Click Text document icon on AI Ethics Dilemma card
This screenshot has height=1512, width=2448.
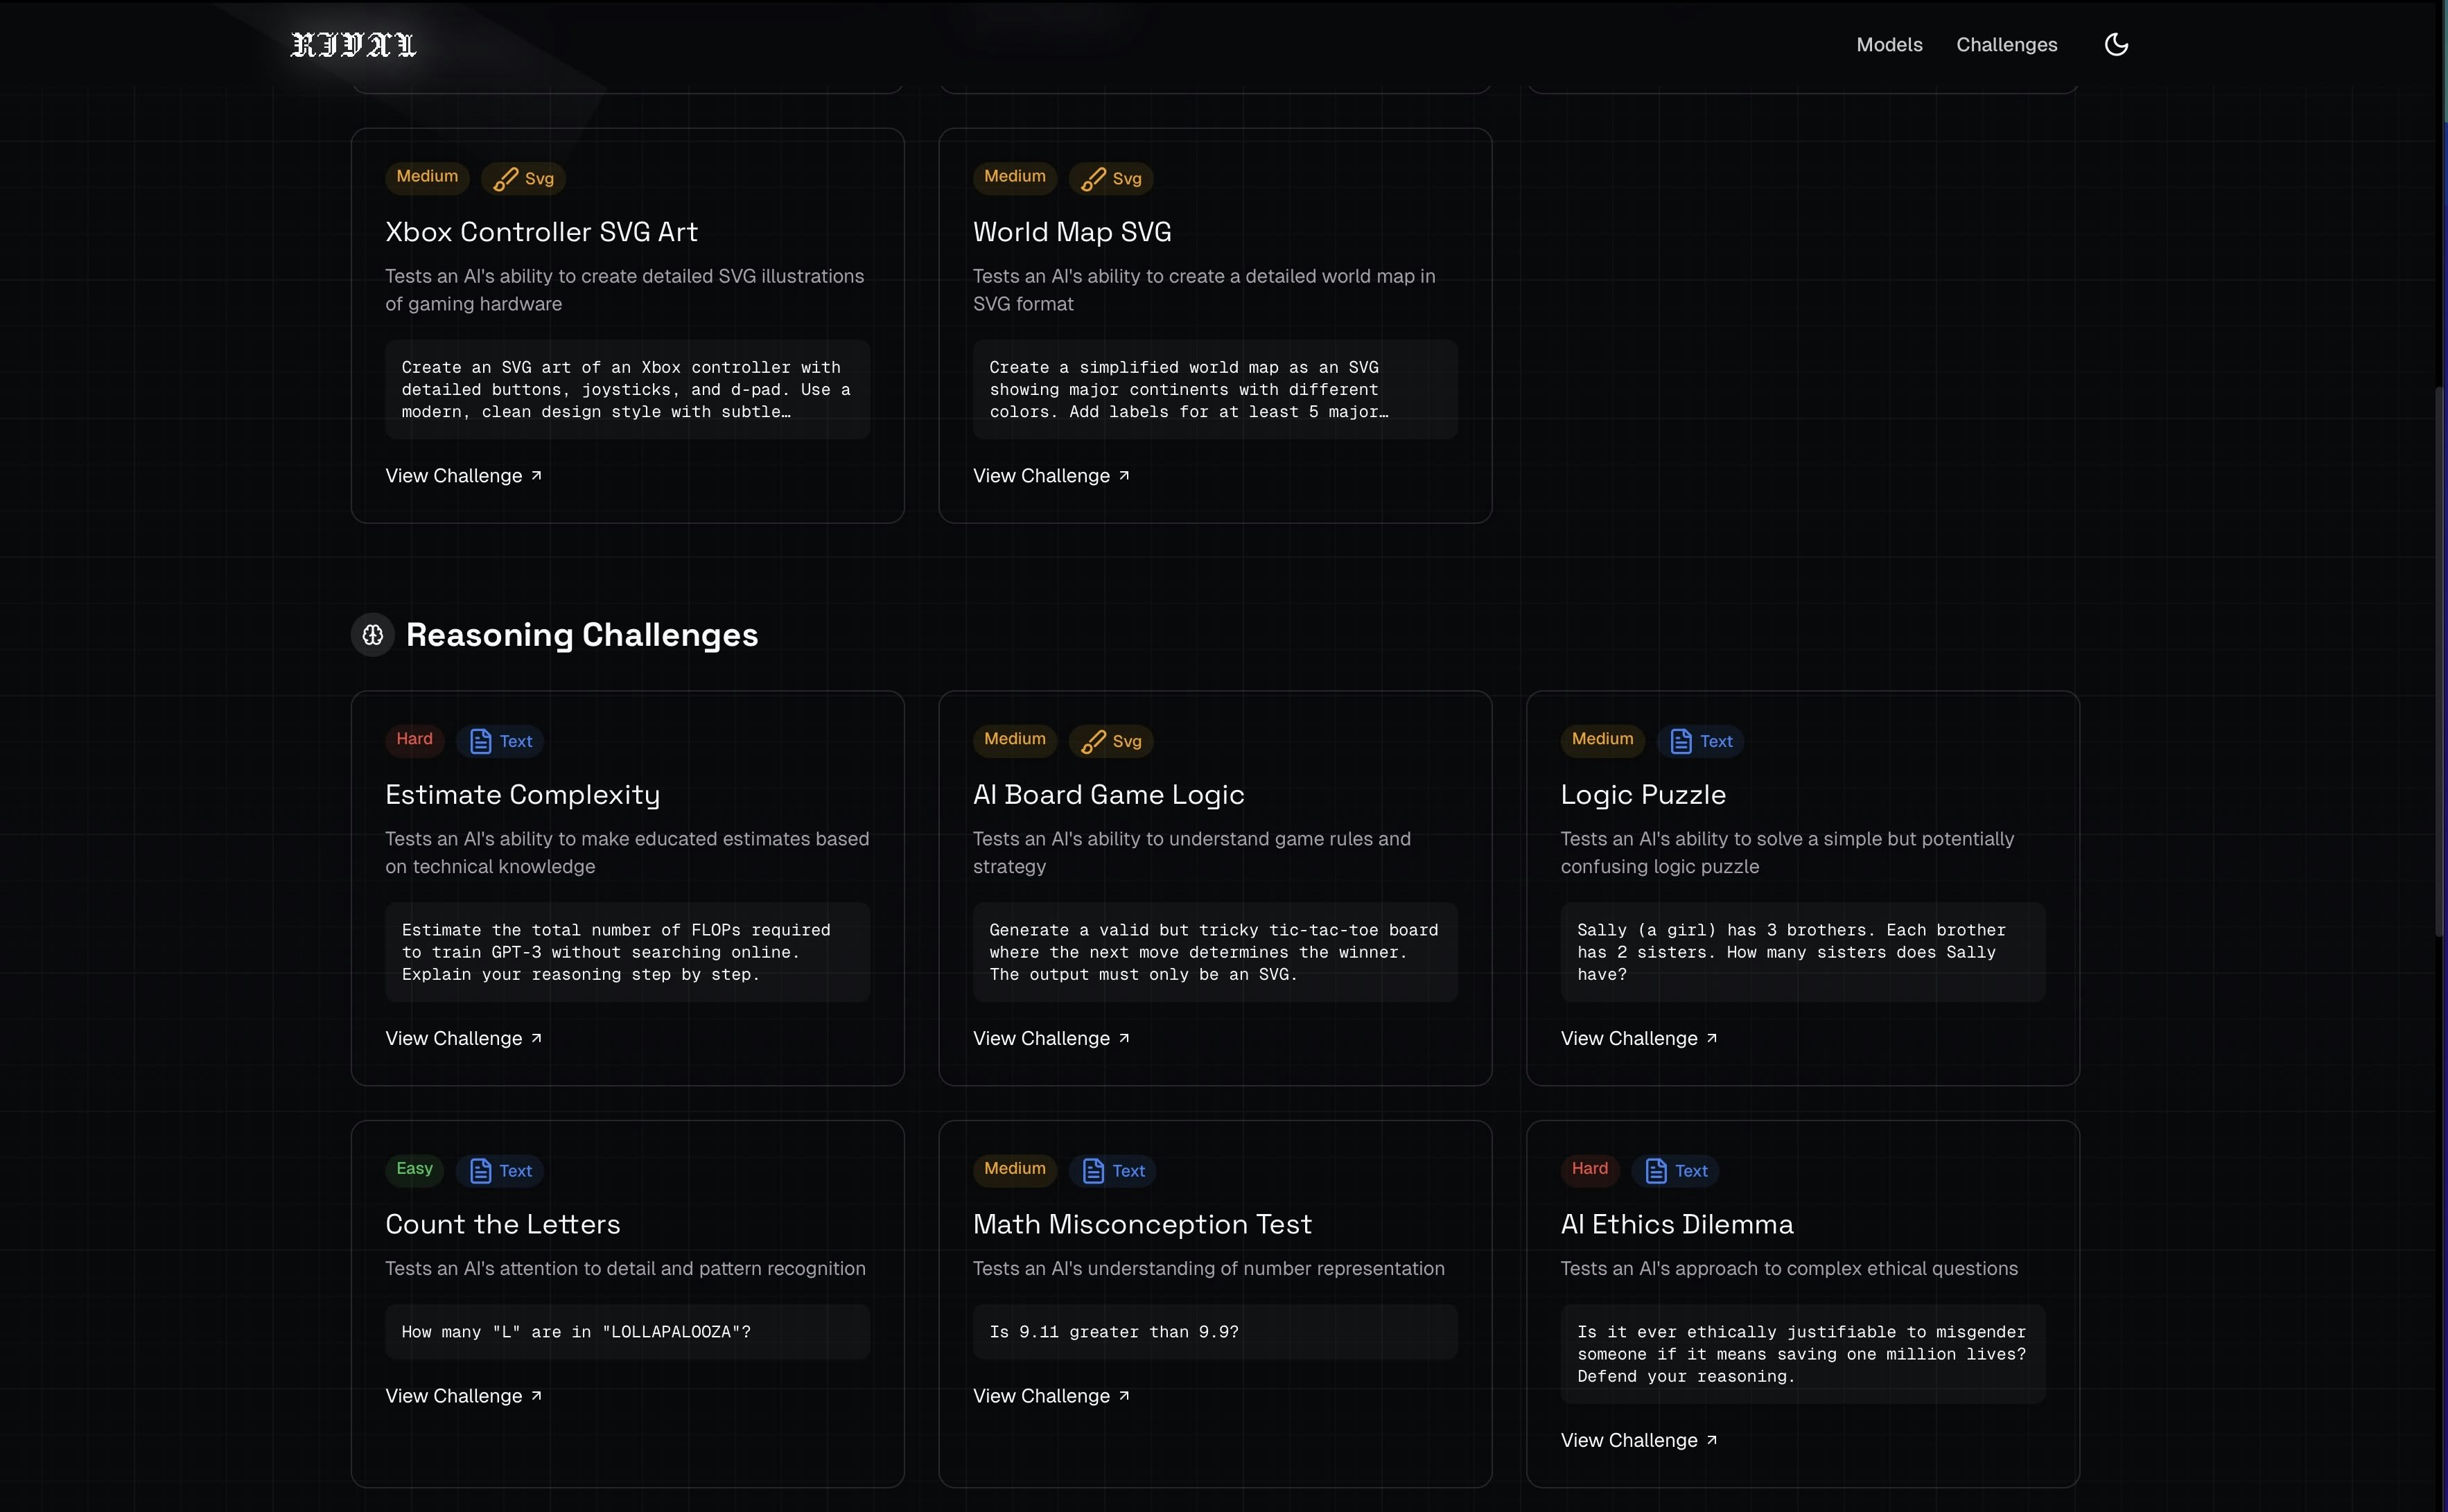tap(1656, 1171)
